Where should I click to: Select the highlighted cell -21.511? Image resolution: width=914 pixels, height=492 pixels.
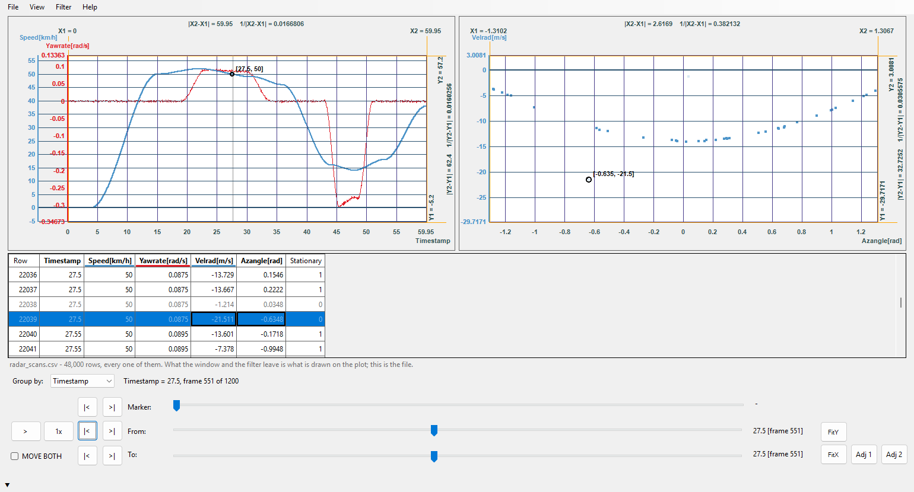[x=214, y=320]
